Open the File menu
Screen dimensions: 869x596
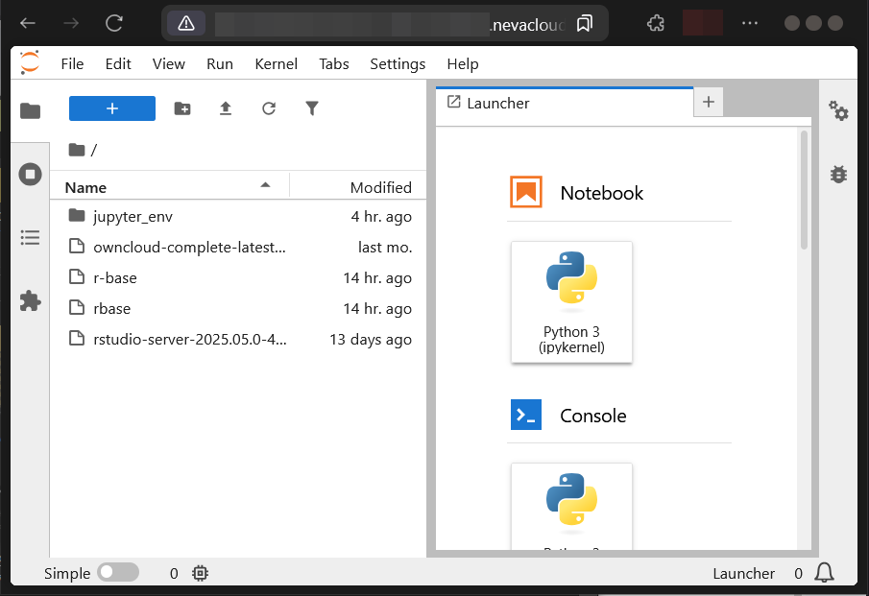click(x=72, y=64)
